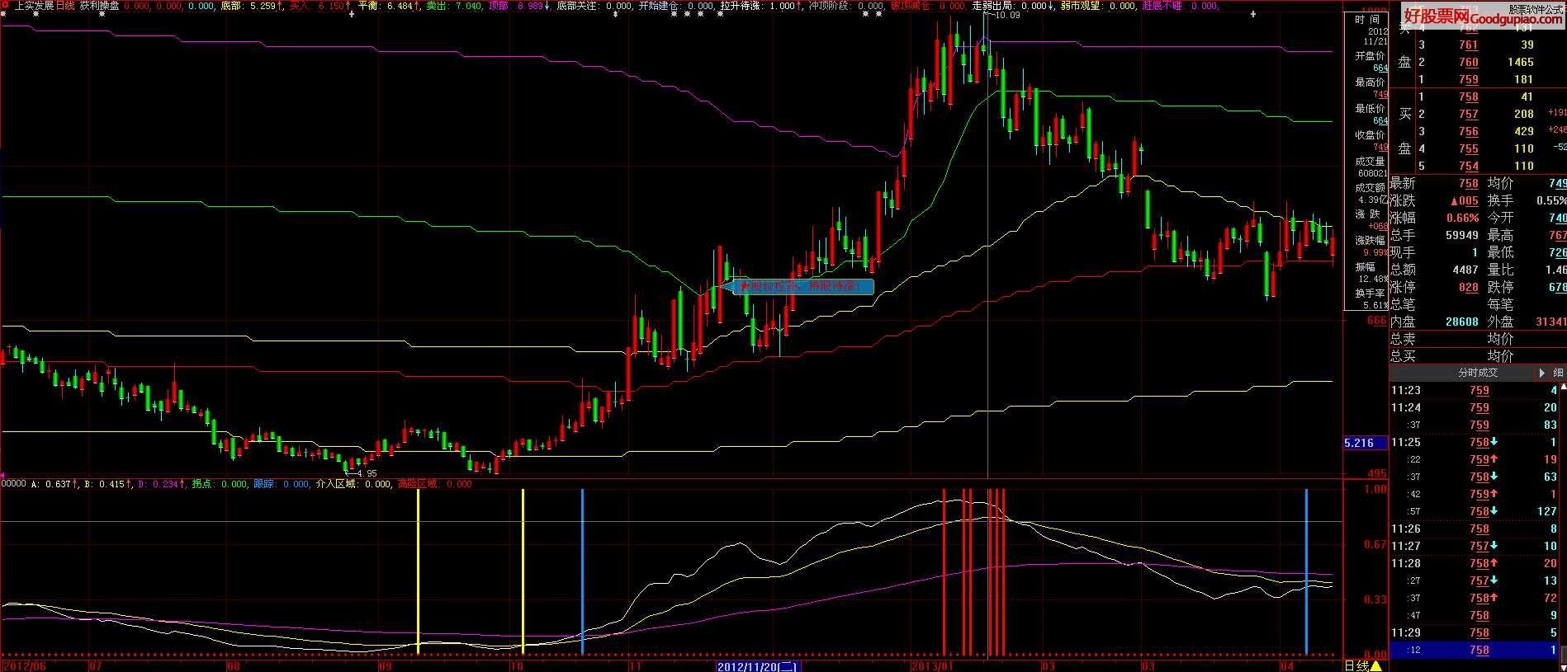Click sell order level 1 price 759
The width and height of the screenshot is (1567, 672).
(x=1468, y=79)
